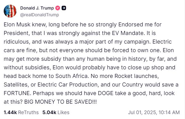Viewport: 185px width, 119px height.
Task: Click 'South Africa' in the post text
Action: pyautogui.click(x=72, y=76)
